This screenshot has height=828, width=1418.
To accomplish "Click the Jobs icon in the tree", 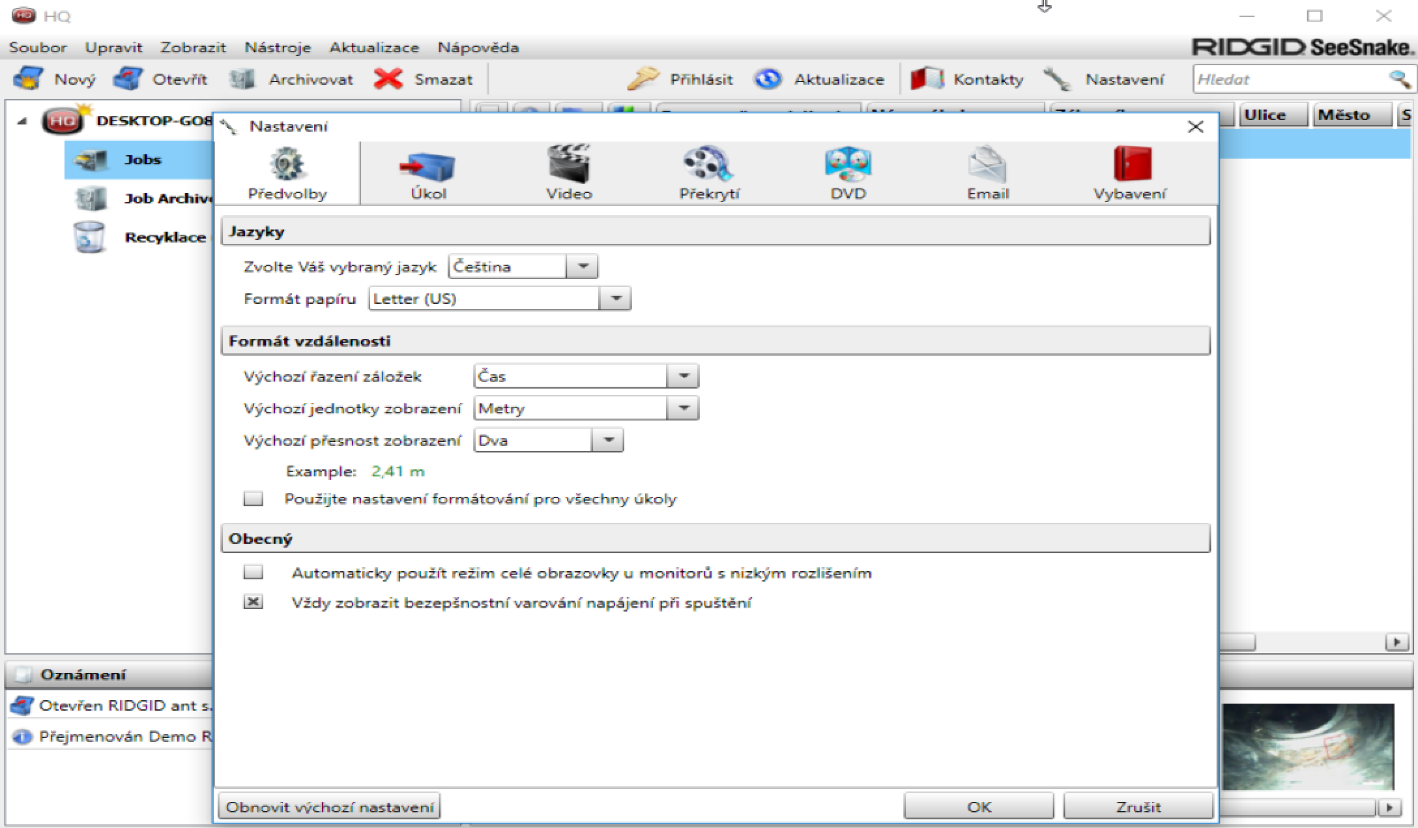I will (x=91, y=160).
